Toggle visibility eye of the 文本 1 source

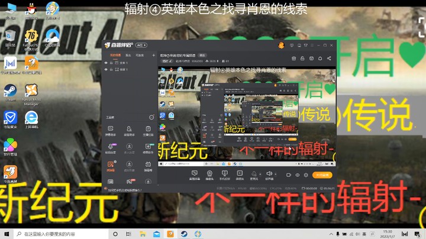(106, 63)
